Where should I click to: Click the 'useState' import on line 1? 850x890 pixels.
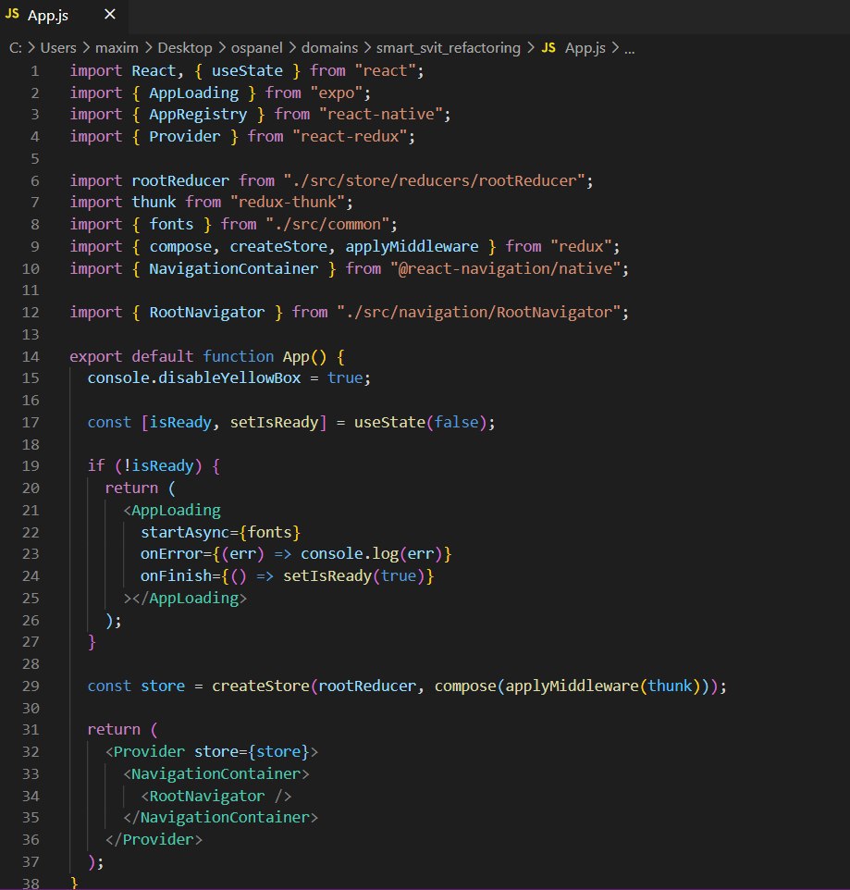coord(247,71)
